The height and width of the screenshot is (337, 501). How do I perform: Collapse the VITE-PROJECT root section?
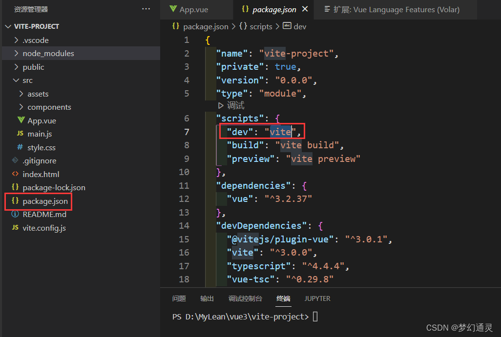tap(8, 26)
